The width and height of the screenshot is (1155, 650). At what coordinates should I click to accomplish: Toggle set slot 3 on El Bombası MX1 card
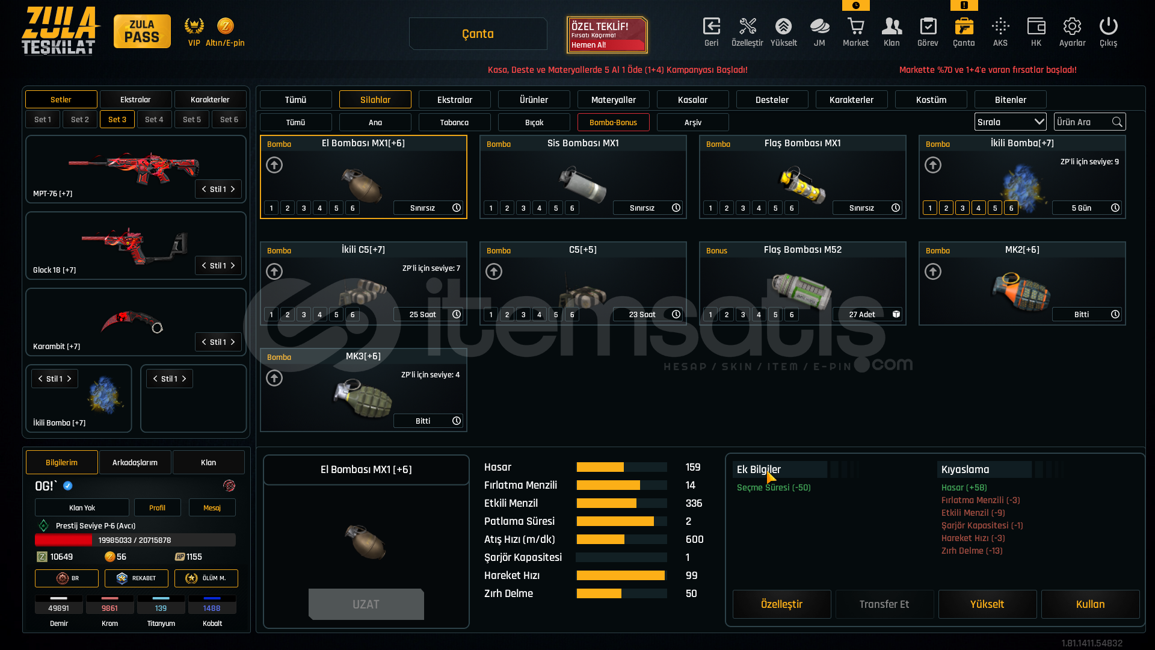click(304, 208)
